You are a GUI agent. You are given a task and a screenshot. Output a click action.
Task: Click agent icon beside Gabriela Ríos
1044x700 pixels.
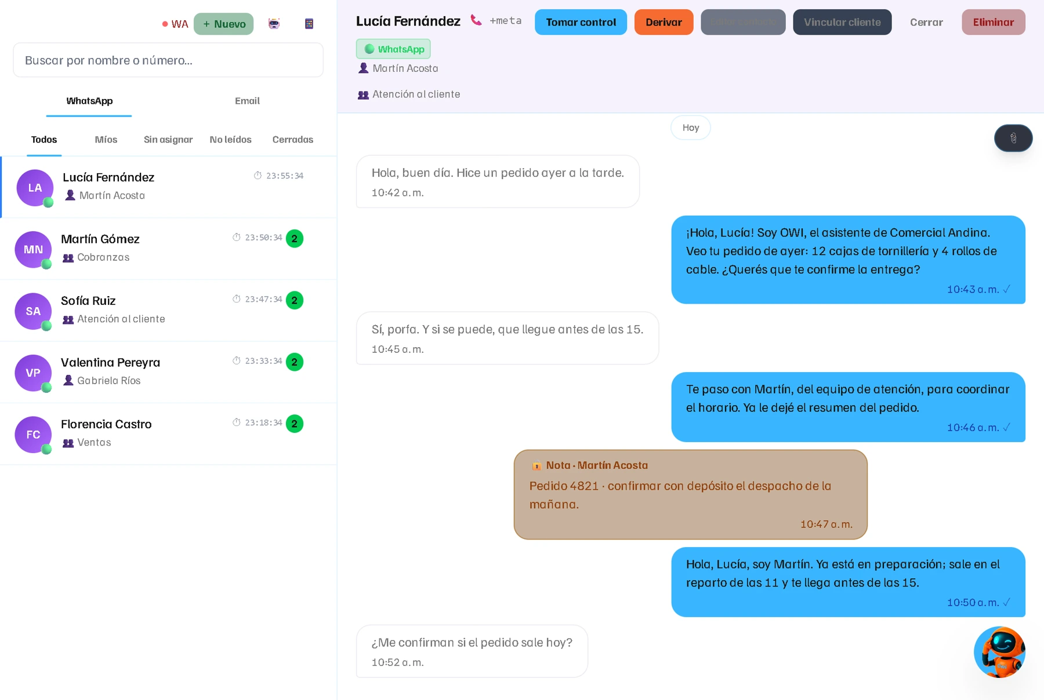(68, 381)
